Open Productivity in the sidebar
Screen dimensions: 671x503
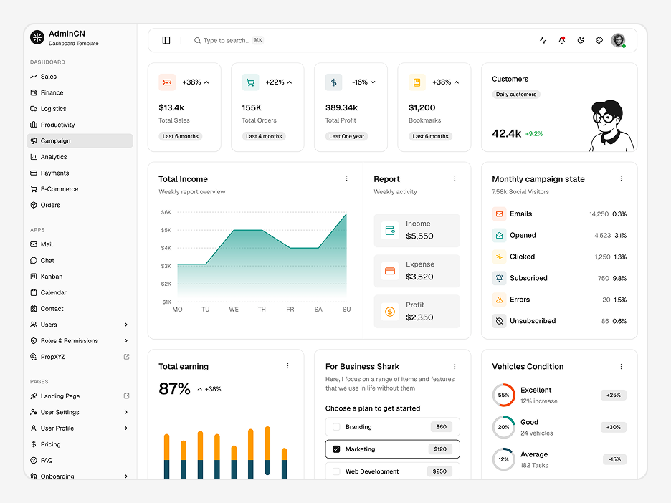point(80,125)
